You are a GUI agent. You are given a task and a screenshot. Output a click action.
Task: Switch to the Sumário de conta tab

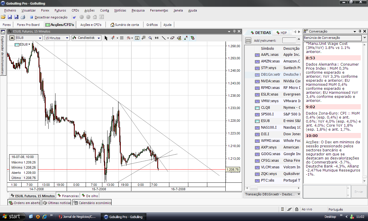point(125,25)
